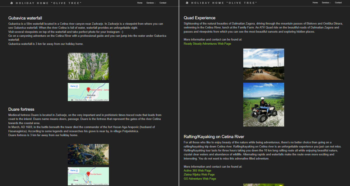Click the "Duare fortress" heading
350x186 pixels.
[x=21, y=109]
